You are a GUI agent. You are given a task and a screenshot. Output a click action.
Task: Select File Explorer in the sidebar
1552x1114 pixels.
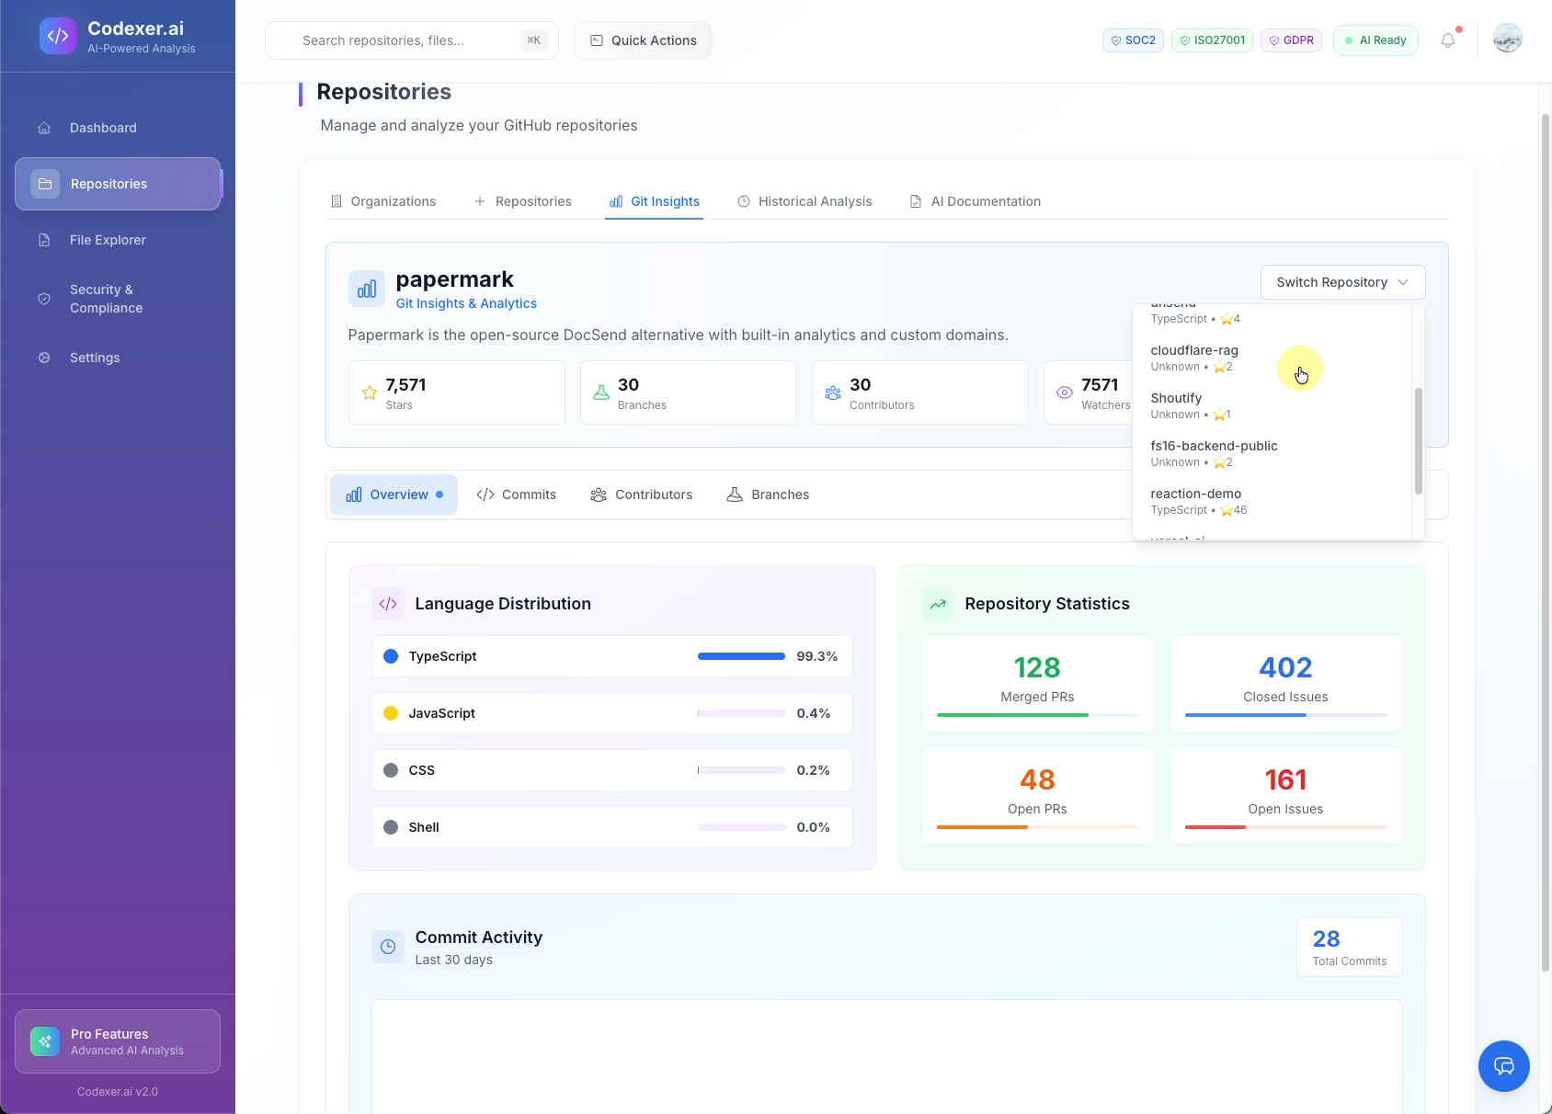109,240
